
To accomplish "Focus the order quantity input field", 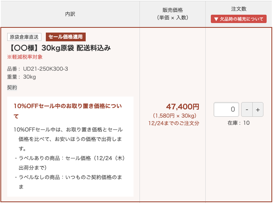I will point(226,110).
